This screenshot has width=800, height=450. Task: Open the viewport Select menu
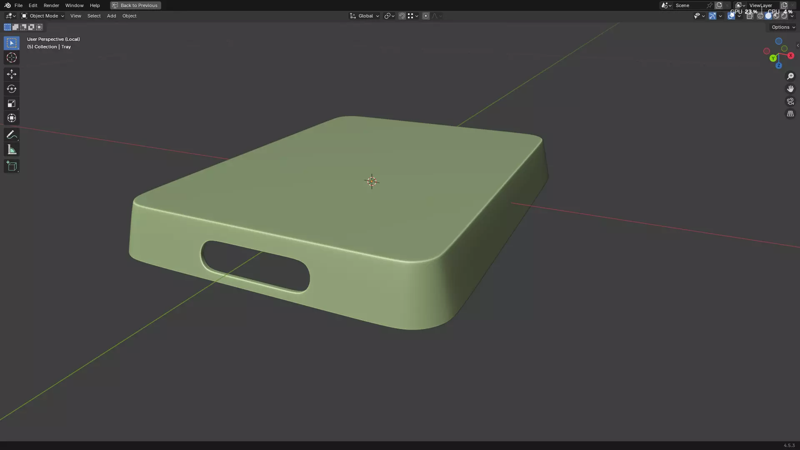94,16
